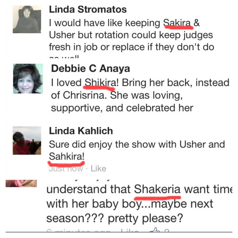Open Linda Kahlich's profile picture
238x238 pixels.
pyautogui.click(x=27, y=140)
